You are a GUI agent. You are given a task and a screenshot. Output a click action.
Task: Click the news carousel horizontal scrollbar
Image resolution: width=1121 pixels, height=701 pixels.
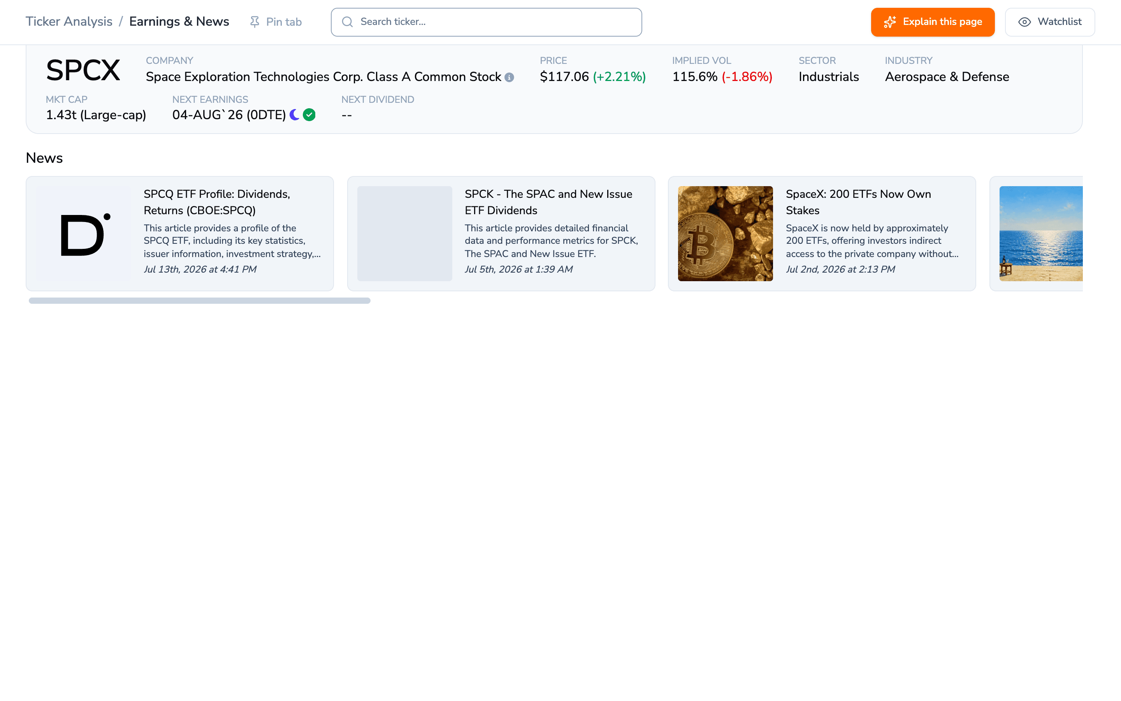coord(200,300)
